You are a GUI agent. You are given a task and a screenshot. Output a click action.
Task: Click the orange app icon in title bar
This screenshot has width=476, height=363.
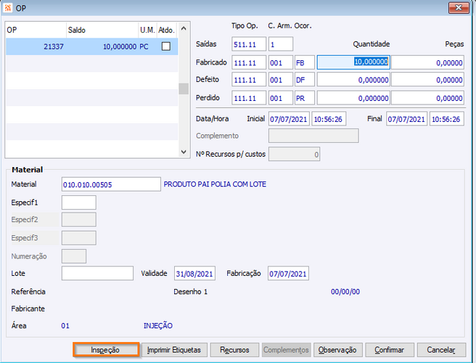(7, 7)
